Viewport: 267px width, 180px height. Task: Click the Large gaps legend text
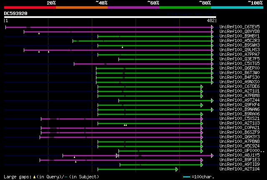(18, 177)
